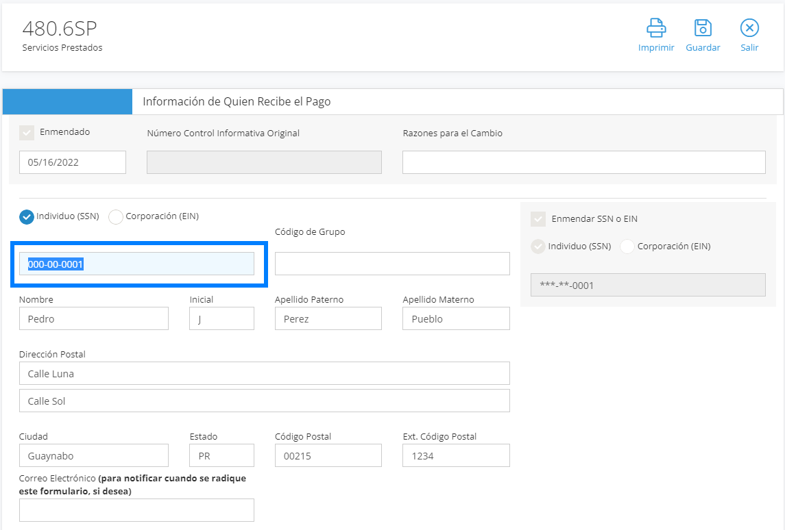Toggle the Enmendar SSN o EIN checkbox
This screenshot has width=785, height=530.
[x=538, y=219]
